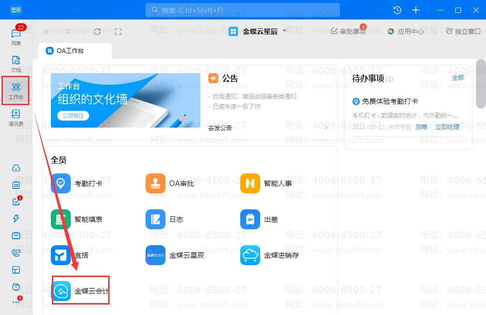This screenshot has width=486, height=315.
Task: Click the 立即处理 link in to-do item
Action: click(447, 127)
